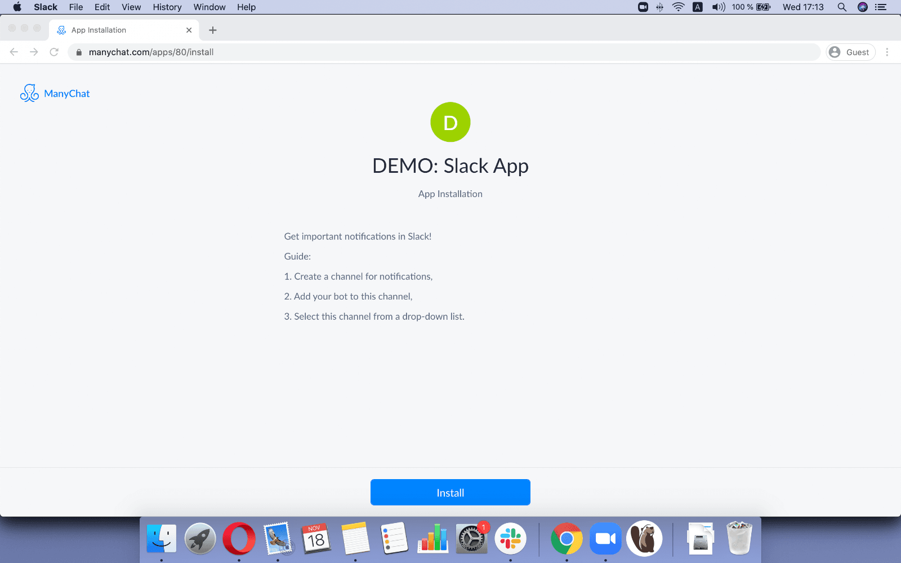Click the Wed 17:13 clock

(803, 7)
